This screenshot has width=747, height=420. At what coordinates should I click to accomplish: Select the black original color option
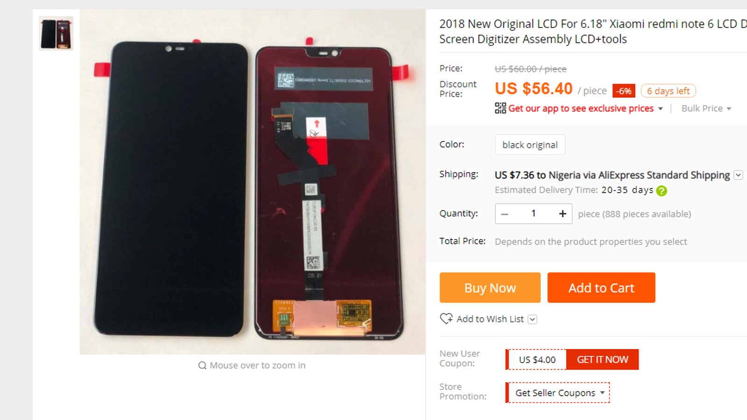tap(530, 145)
